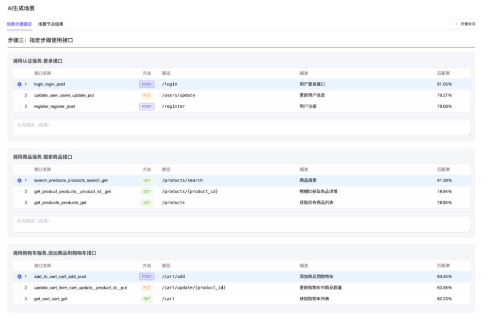Click the description 用户注册

coord(308,107)
